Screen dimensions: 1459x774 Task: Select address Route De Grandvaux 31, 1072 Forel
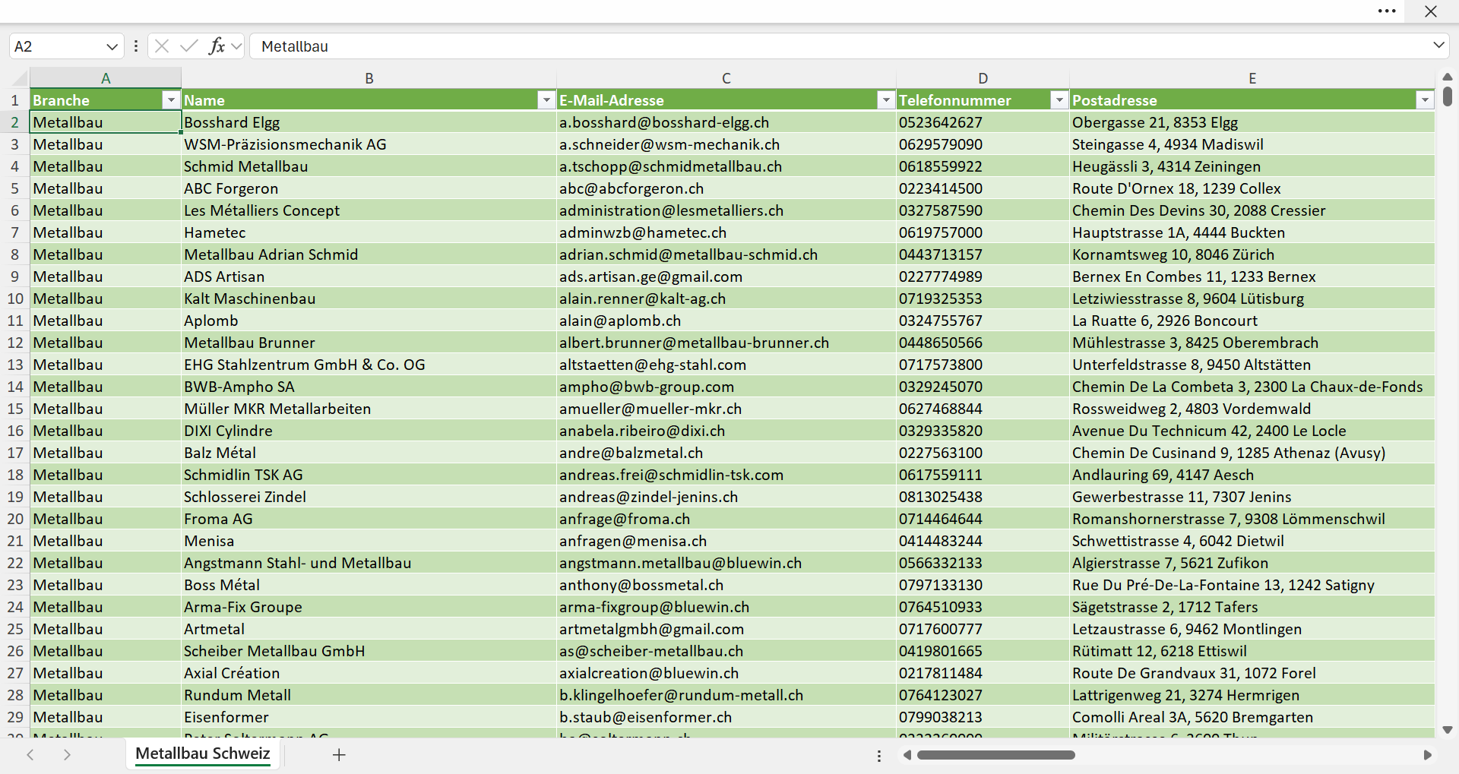click(1252, 673)
